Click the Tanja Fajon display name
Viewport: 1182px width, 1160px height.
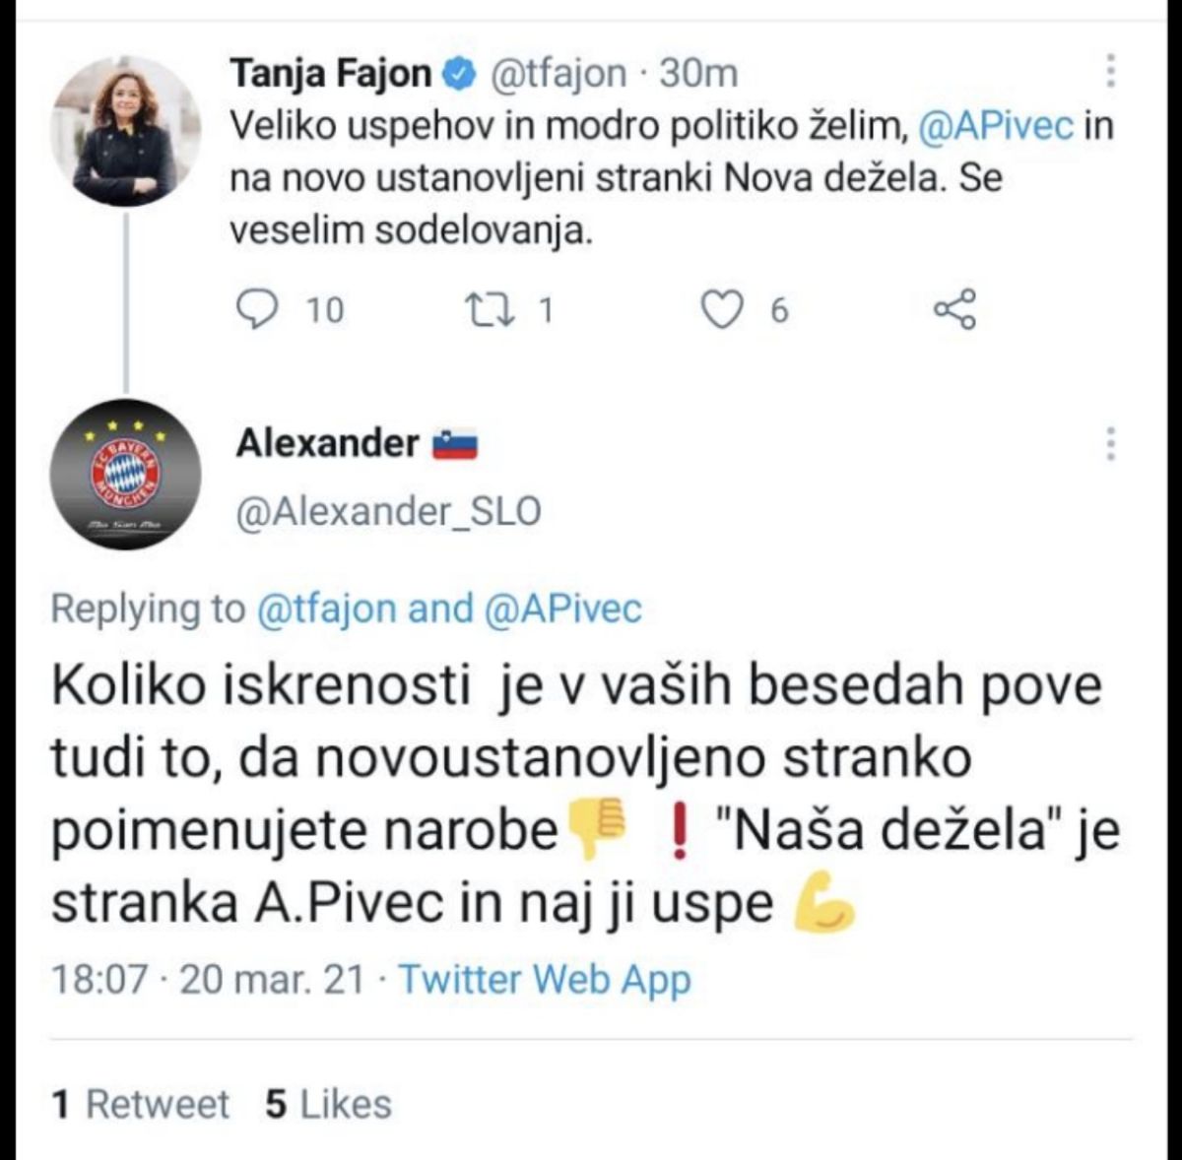click(x=330, y=74)
